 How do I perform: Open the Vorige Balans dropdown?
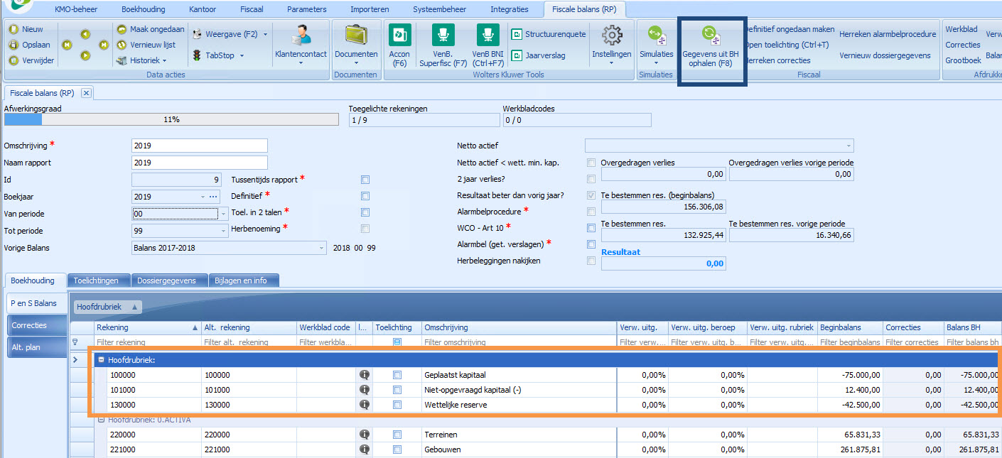(x=321, y=248)
